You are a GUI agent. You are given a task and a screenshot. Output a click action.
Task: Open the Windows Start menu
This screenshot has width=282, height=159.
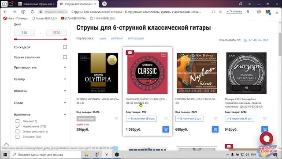click(x=5, y=155)
